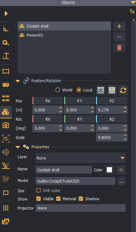Increase the Scale value

pos(125,135)
